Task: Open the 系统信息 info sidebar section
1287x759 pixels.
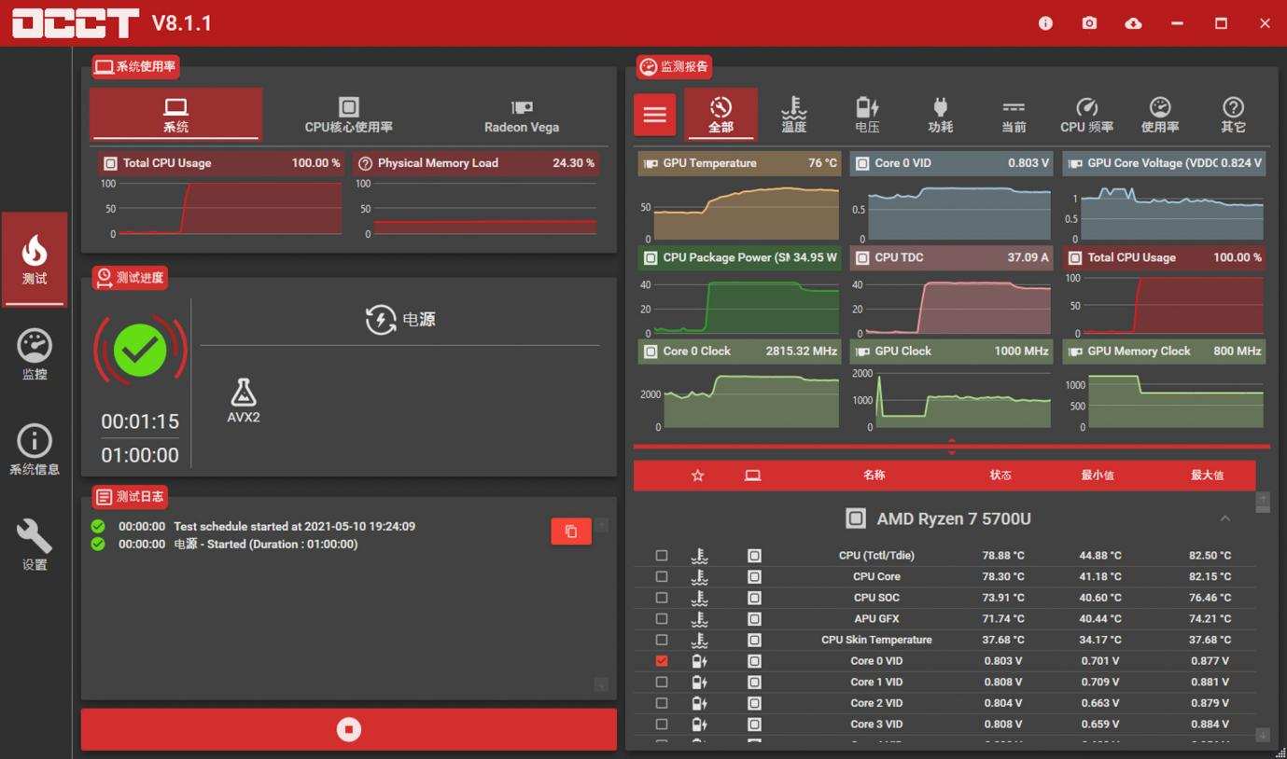Action: 35,450
